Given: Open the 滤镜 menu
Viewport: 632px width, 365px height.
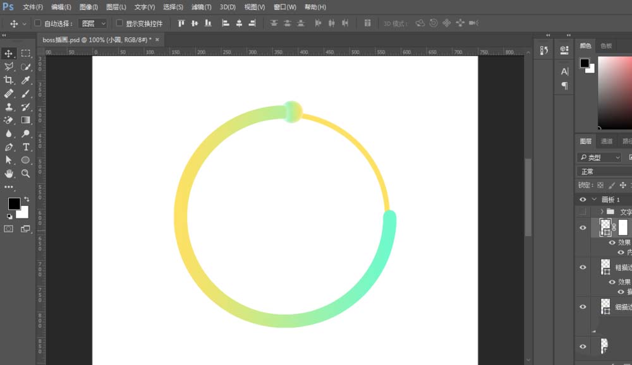Looking at the screenshot, I should pos(200,7).
